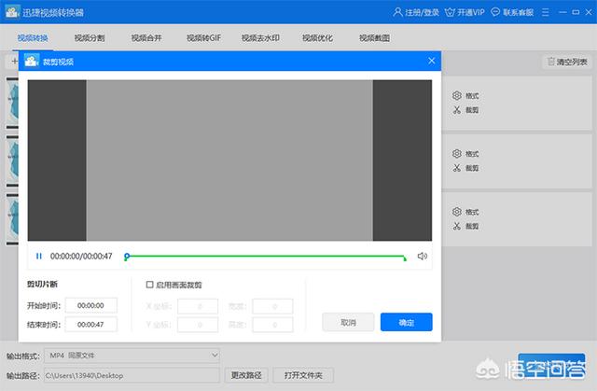Click the 高度 input field

(x=273, y=325)
